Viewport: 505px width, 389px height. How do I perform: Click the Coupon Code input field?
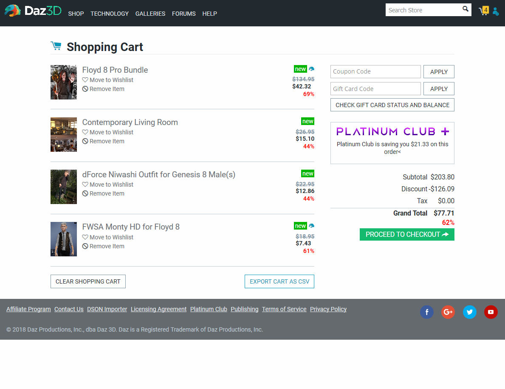pyautogui.click(x=375, y=71)
